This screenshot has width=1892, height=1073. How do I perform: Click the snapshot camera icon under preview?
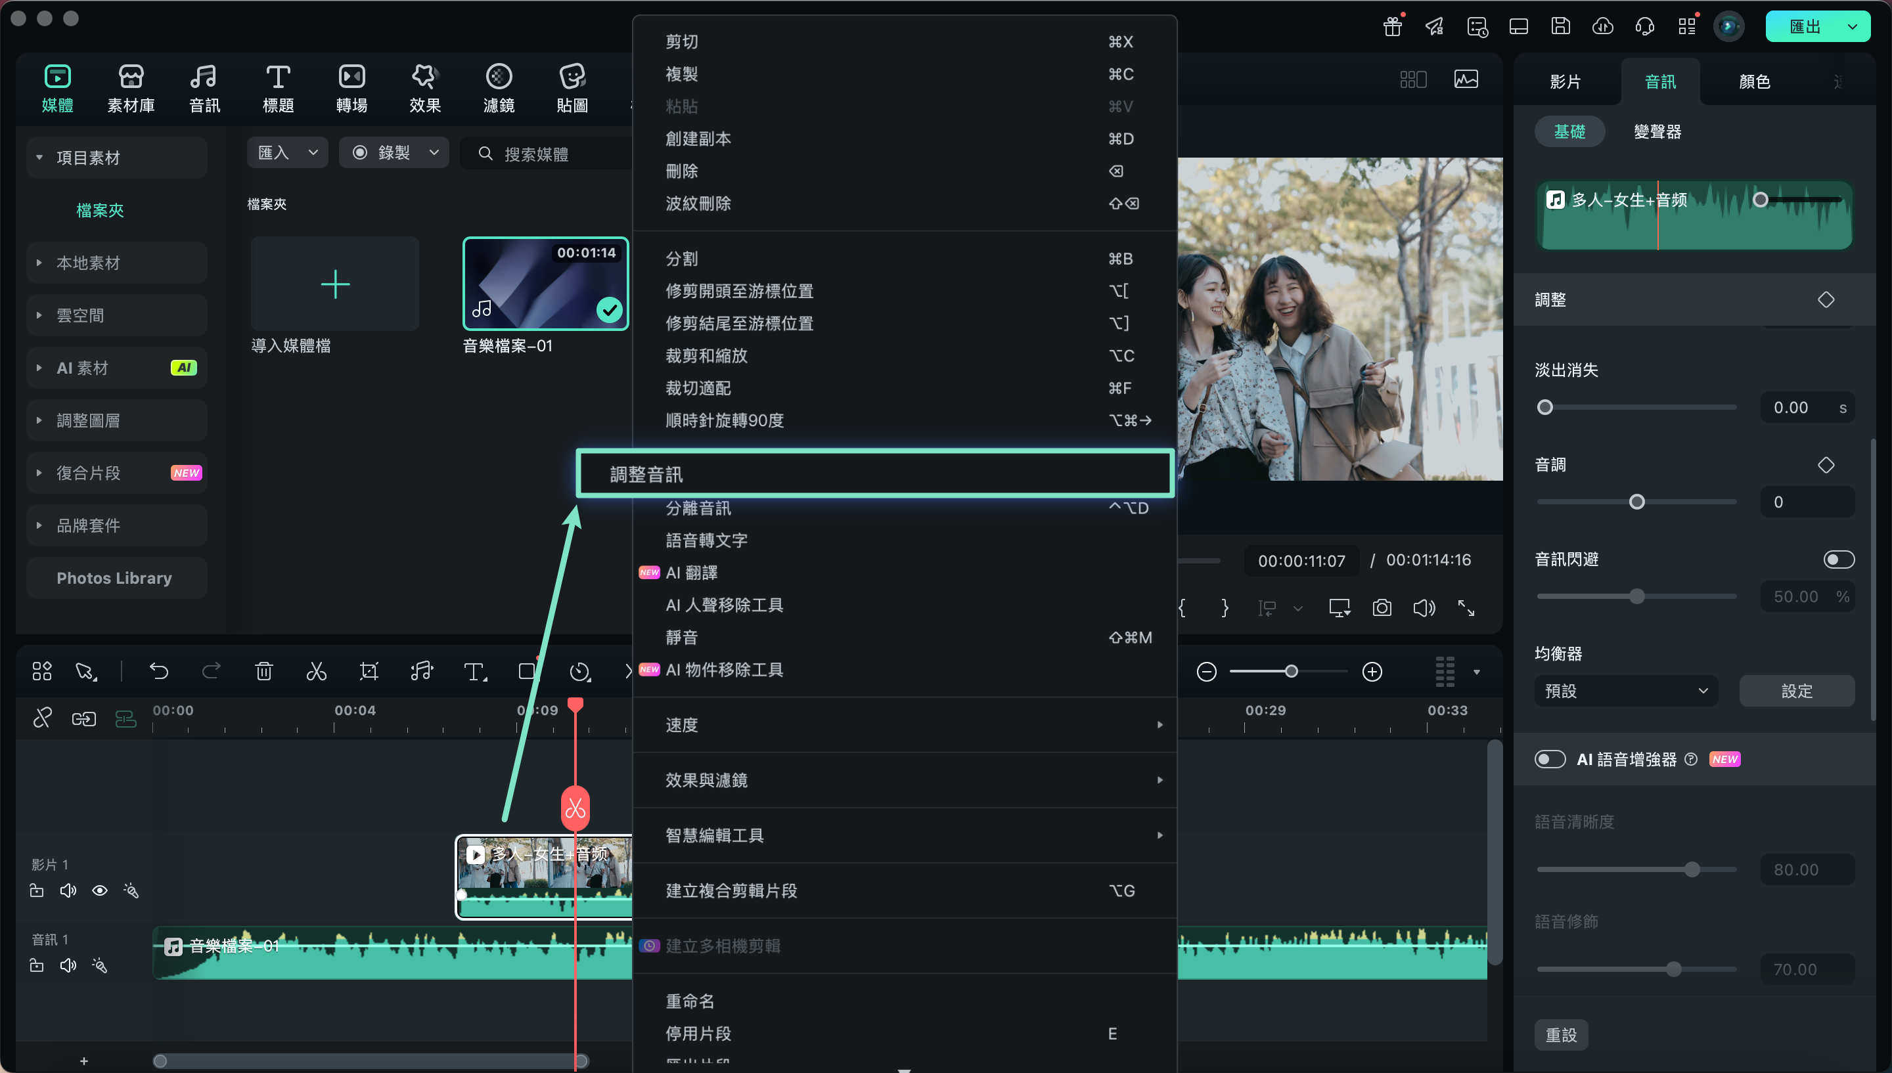pyautogui.click(x=1382, y=608)
